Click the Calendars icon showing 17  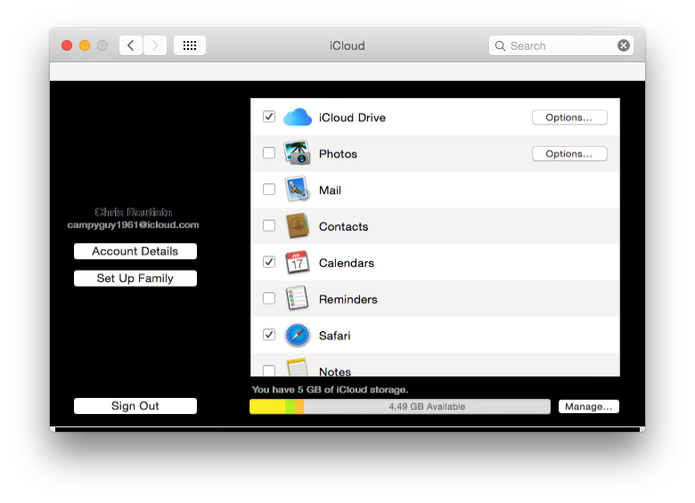click(297, 262)
